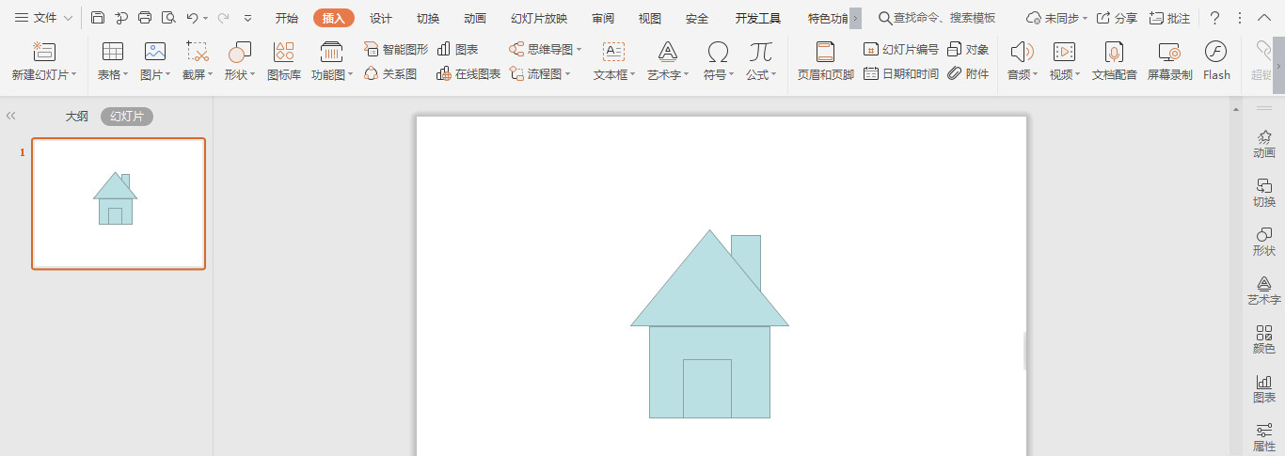Open help with the question mark
1285x456 pixels.
(1214, 18)
